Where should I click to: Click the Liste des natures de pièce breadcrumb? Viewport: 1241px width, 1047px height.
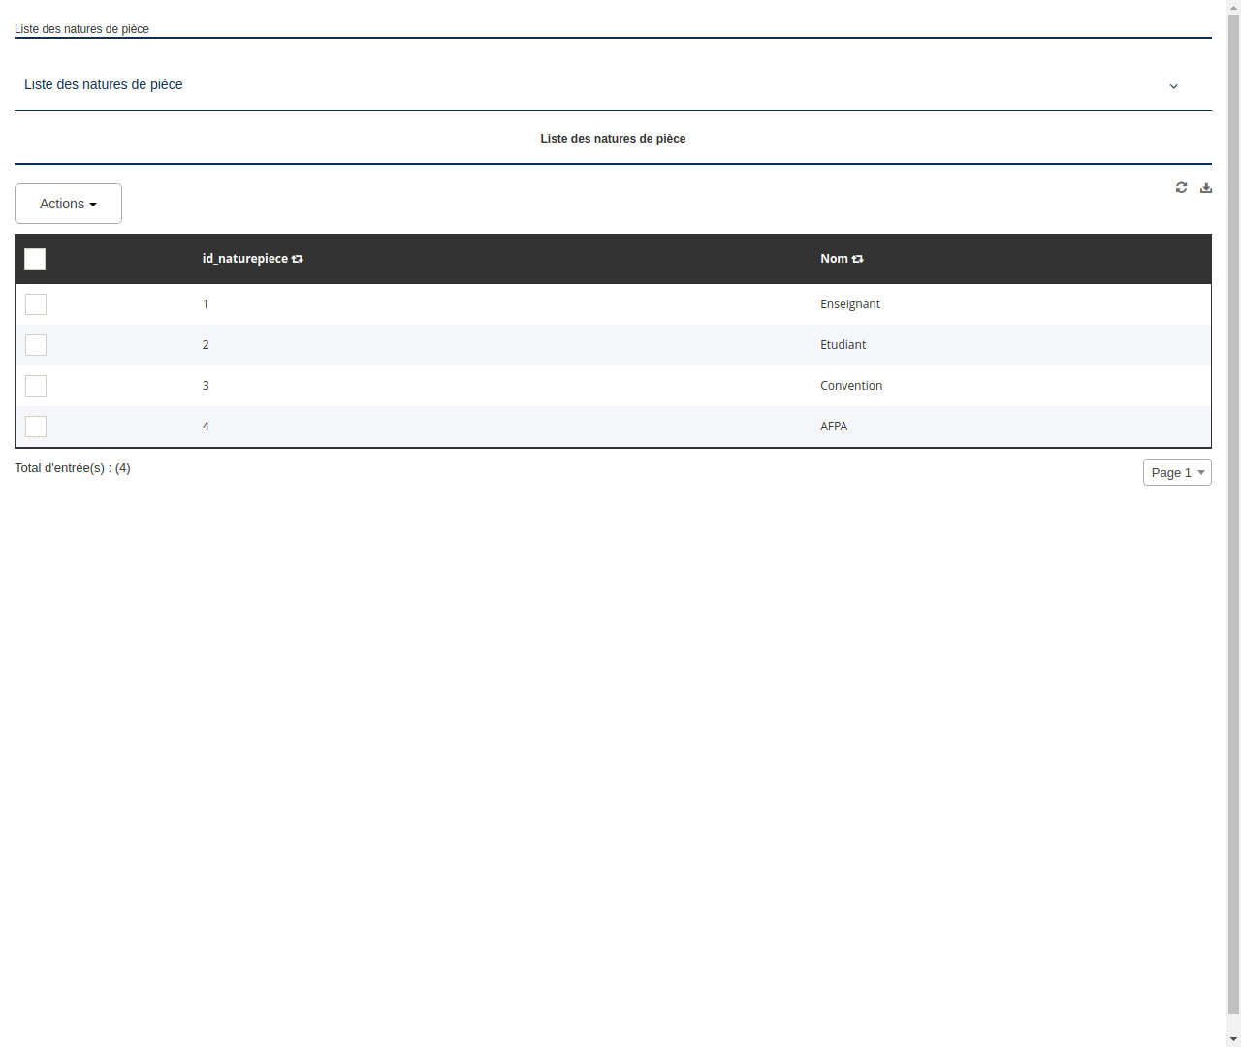81,29
